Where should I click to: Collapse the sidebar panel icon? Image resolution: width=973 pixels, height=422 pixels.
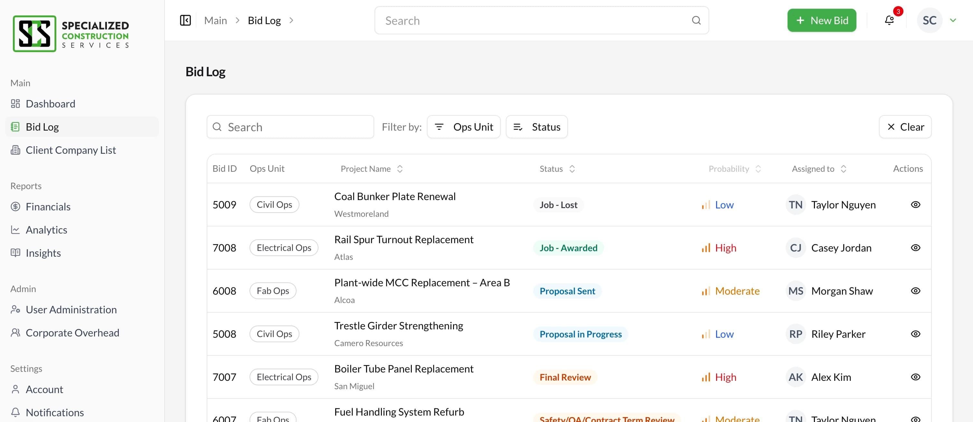pos(185,20)
